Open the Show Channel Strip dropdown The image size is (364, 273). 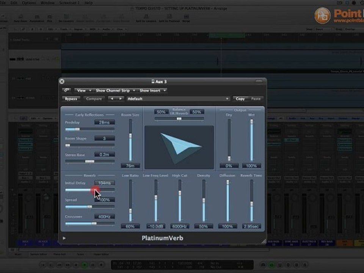pyautogui.click(x=115, y=90)
